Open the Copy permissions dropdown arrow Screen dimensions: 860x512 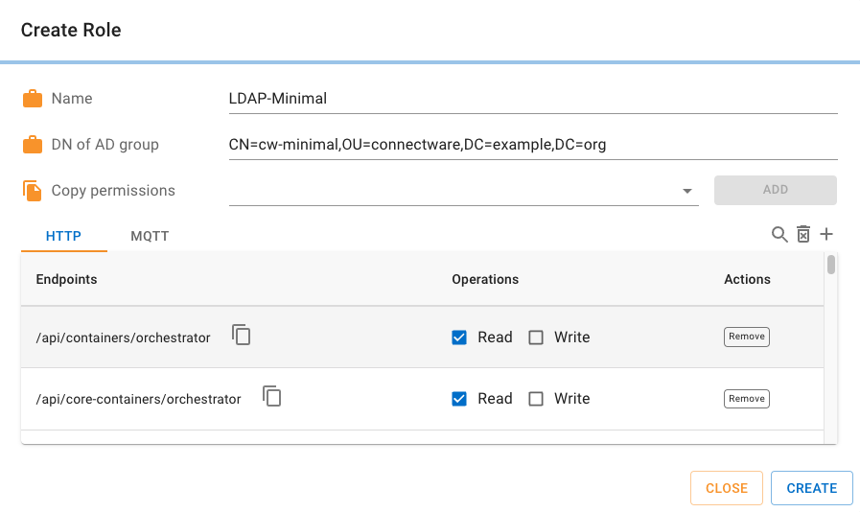[687, 191]
